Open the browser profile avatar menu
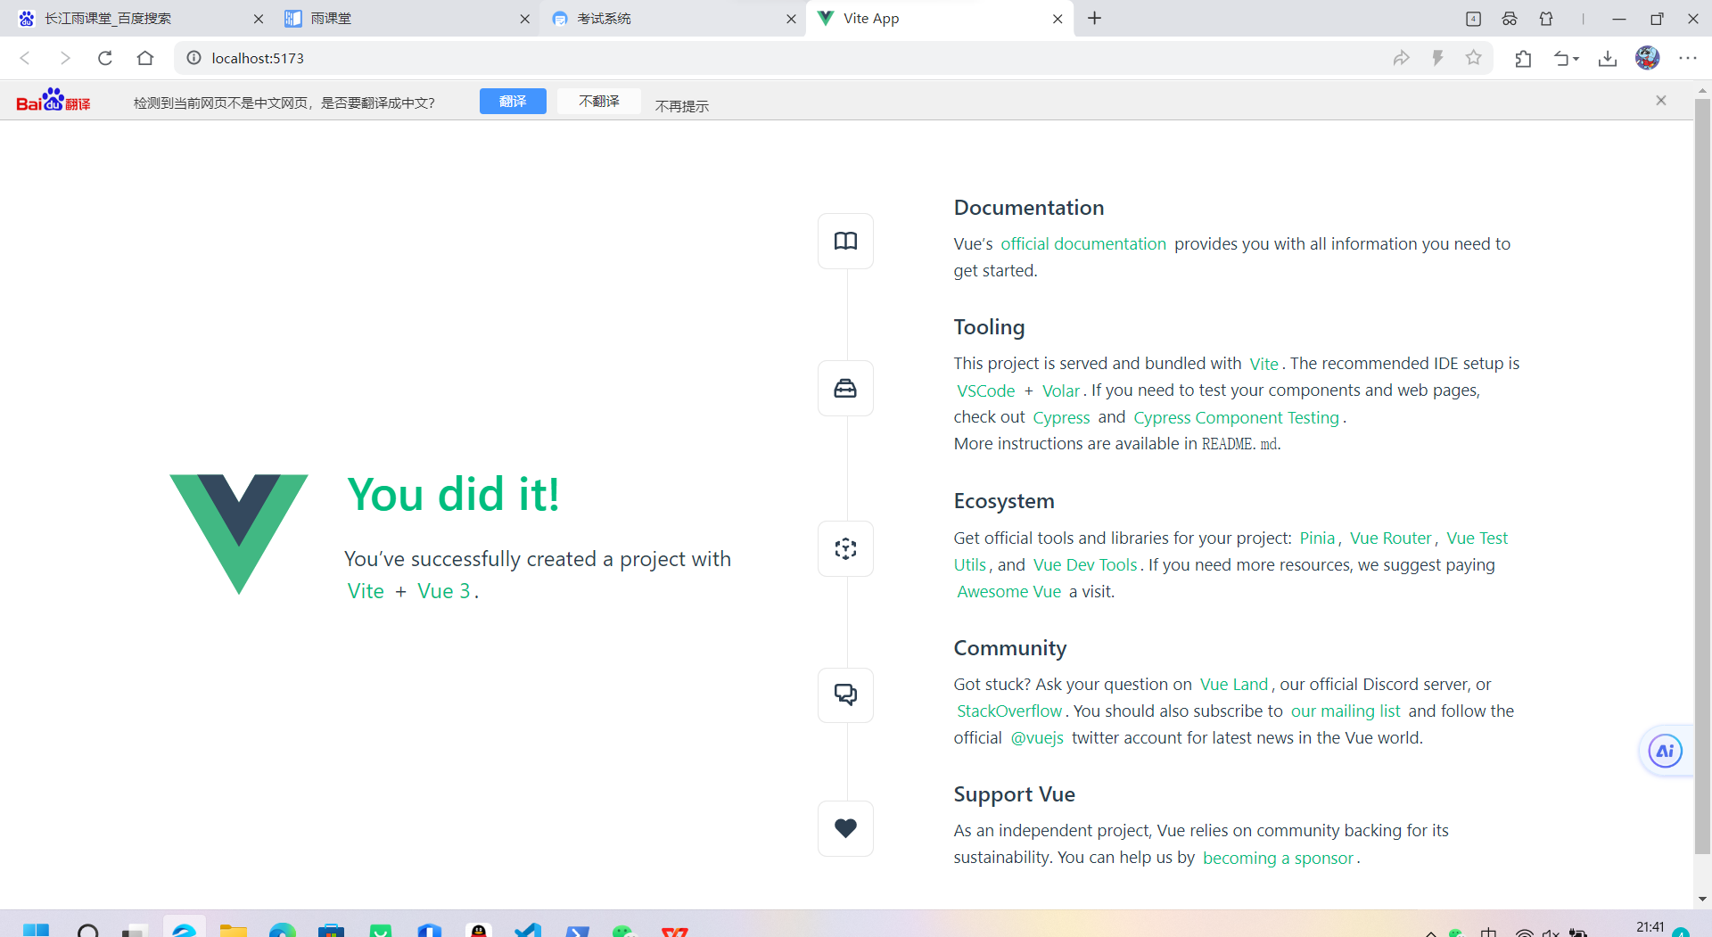Screen dimensions: 1712x937 coord(1647,57)
